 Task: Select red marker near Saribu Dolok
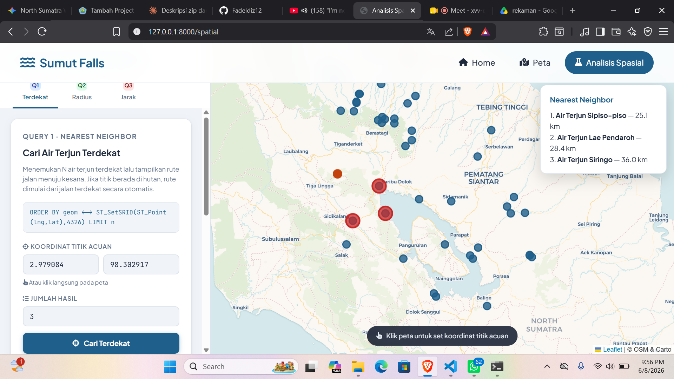point(379,186)
